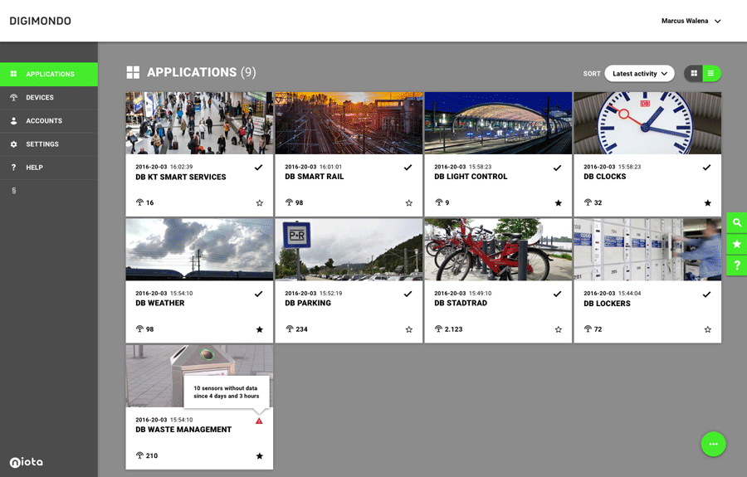The image size is (747, 477).
Task: Click the Settings gear icon in sidebar
Action: 14,144
